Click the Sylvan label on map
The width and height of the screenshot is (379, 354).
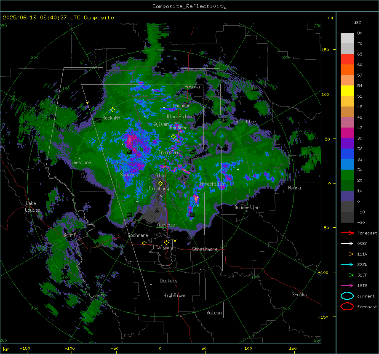pyautogui.click(x=161, y=124)
